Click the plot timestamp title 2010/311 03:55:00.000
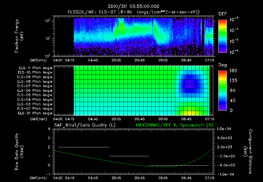Image resolution: width=263 pixels, height=182 pixels. [133, 6]
